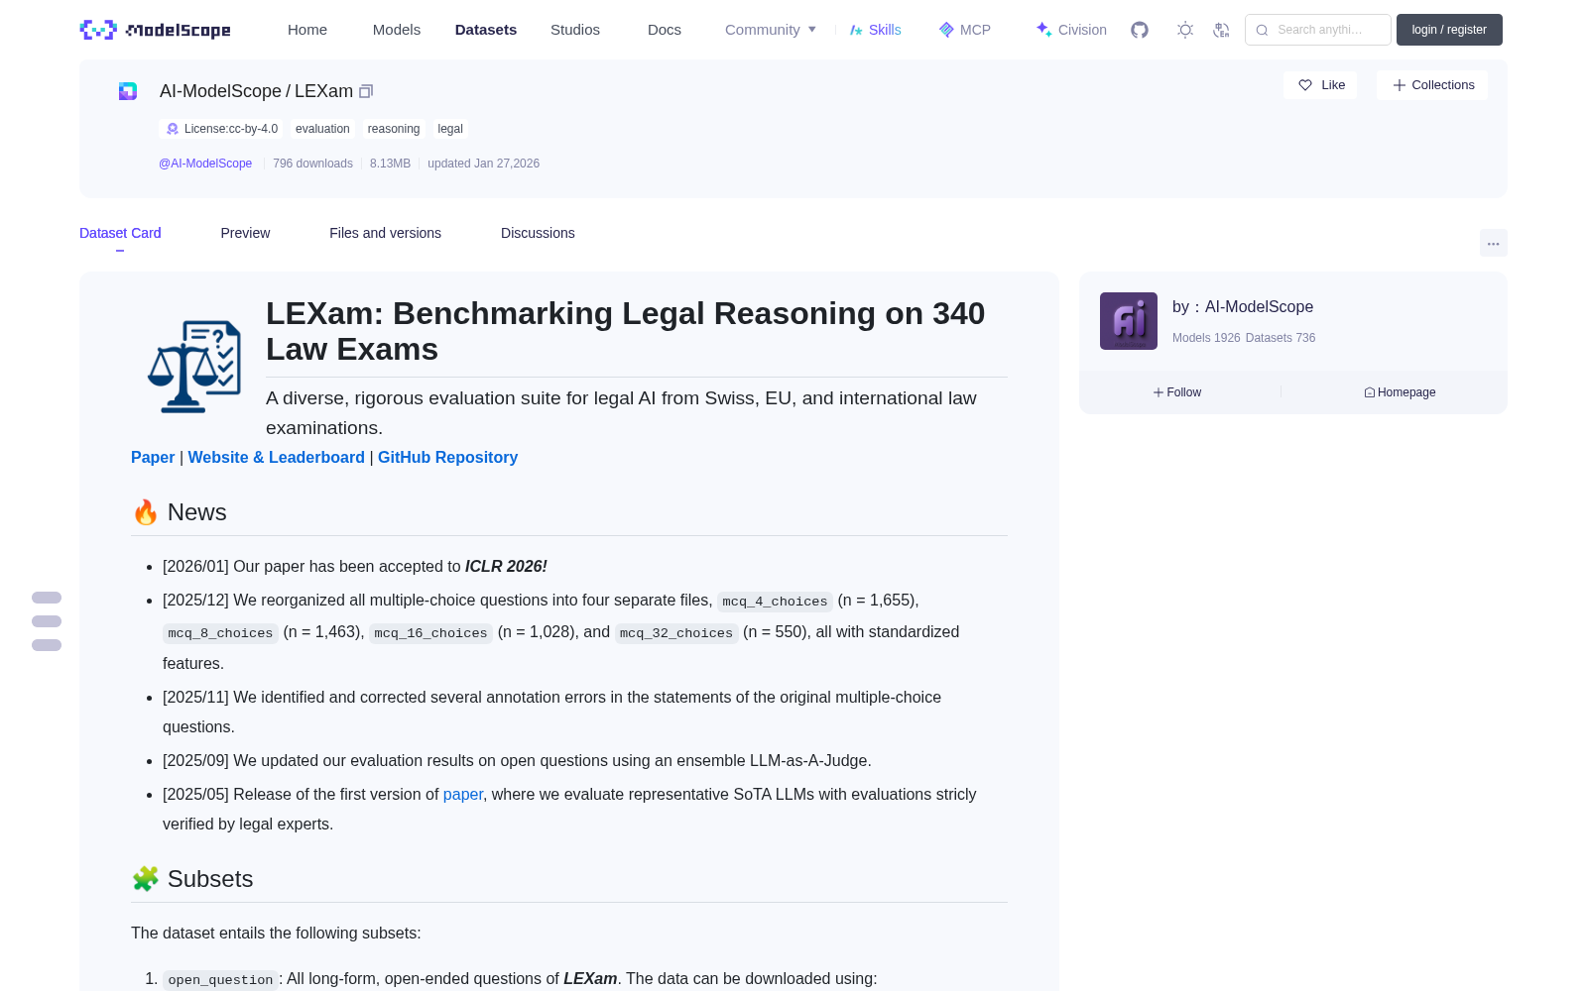The height and width of the screenshot is (991, 1587).
Task: Click the by: AI-ModelScope author name
Action: 1243,307
